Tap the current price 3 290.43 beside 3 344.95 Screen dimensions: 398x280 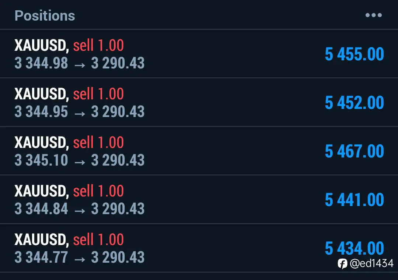(x=118, y=112)
